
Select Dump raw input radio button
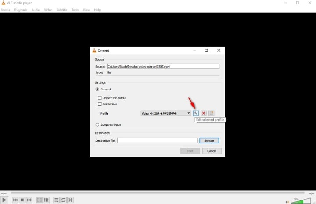click(97, 125)
